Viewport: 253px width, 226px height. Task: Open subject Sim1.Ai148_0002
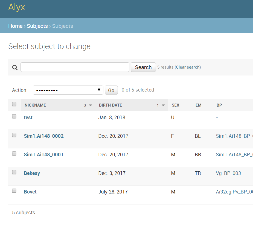pos(44,136)
